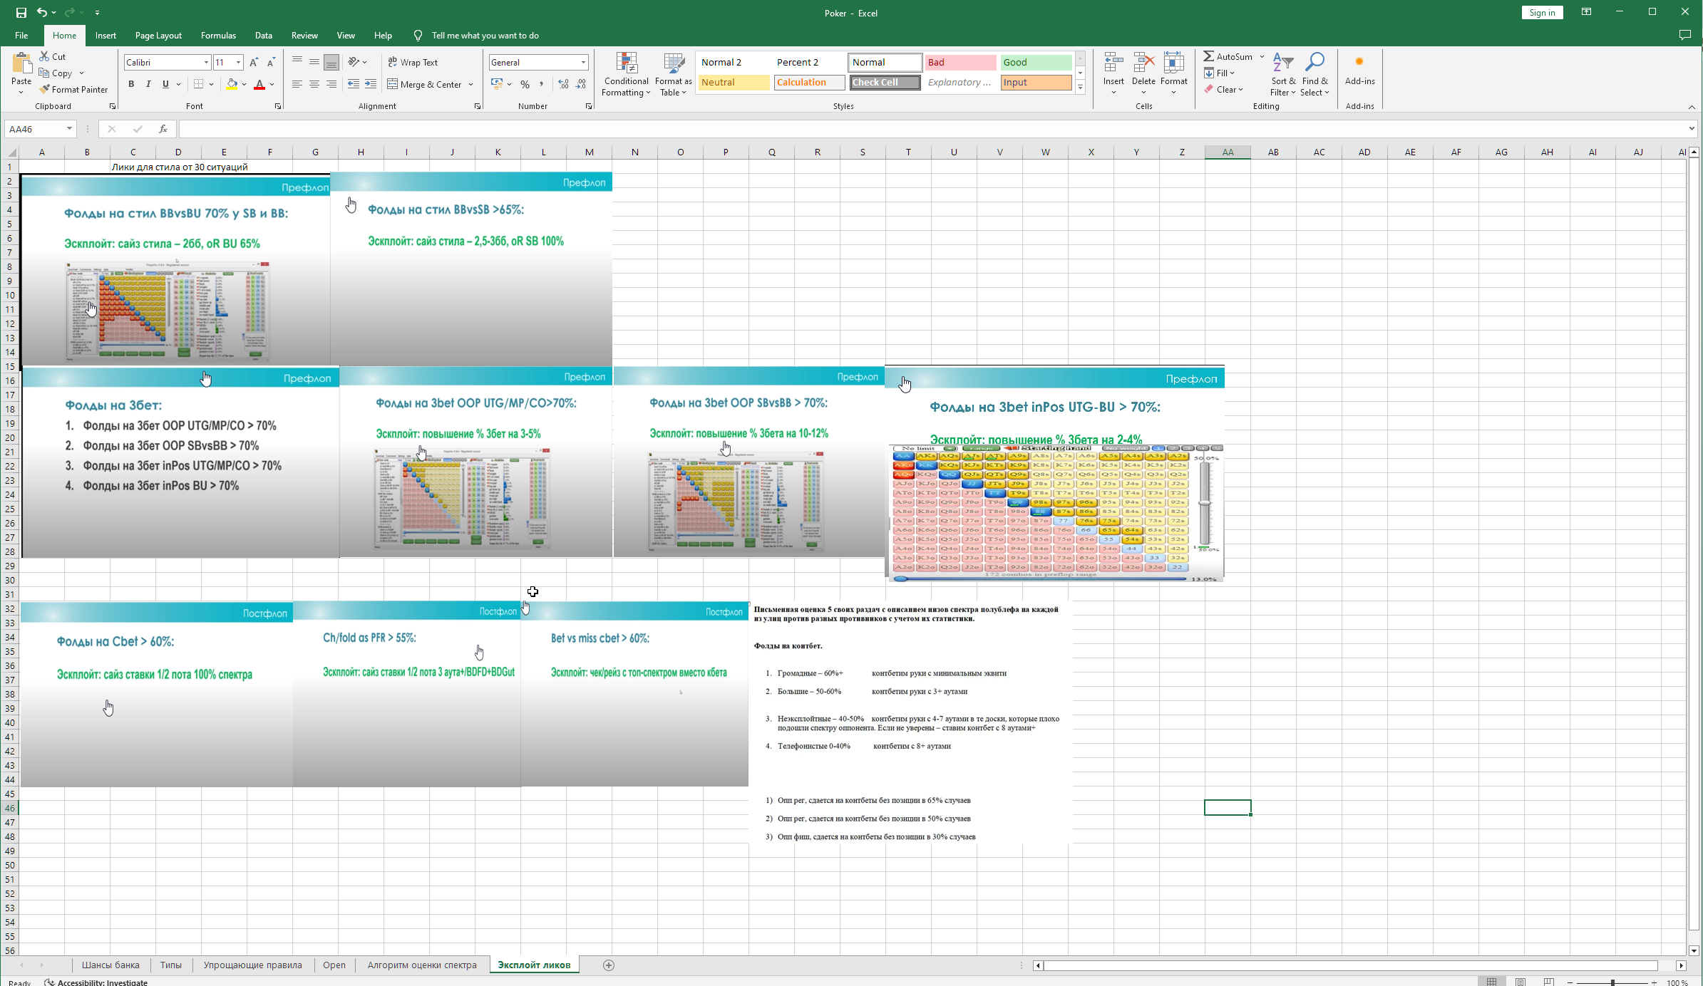Expand the cell styles gallery
Viewport: 1703px width, 986px height.
[1080, 88]
